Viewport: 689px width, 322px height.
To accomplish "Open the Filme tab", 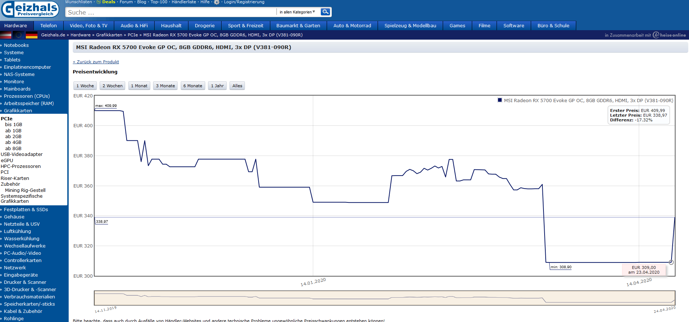I will (485, 25).
